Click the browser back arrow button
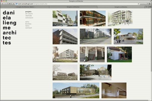This screenshot has height=101, width=152. coord(2,4)
